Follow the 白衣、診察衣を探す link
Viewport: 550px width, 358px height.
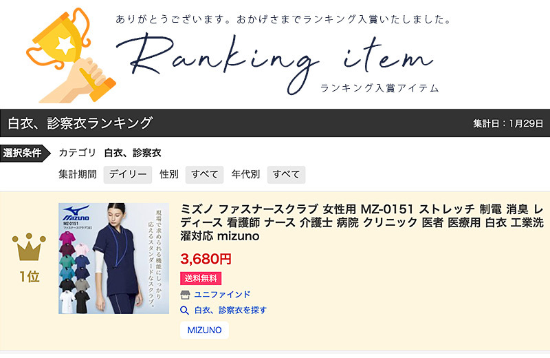(230, 310)
